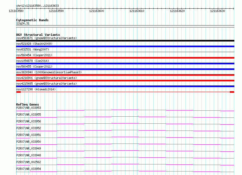242x175 pixels.
Task: Select transcript P2RX7|NR_033956
Action: coord(29,121)
